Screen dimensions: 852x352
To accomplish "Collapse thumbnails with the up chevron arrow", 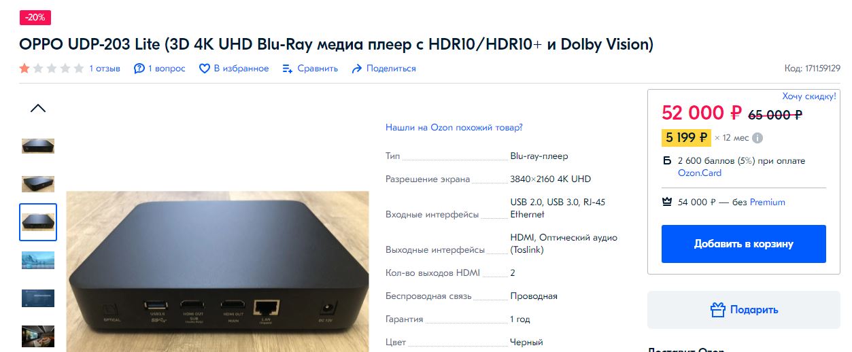I will (38, 108).
